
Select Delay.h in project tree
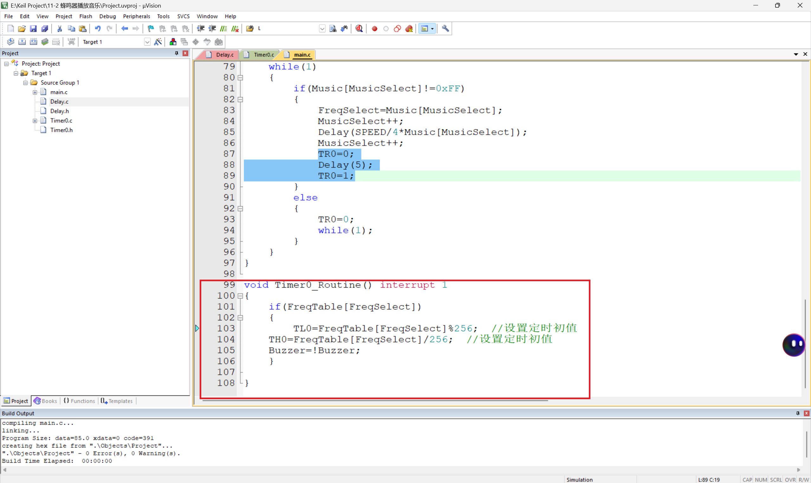click(x=59, y=111)
